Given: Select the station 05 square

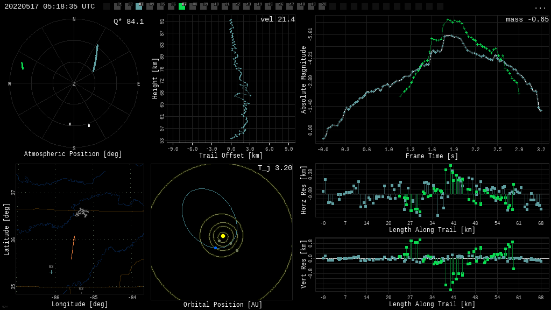Looking at the screenshot, I should tap(160, 6).
